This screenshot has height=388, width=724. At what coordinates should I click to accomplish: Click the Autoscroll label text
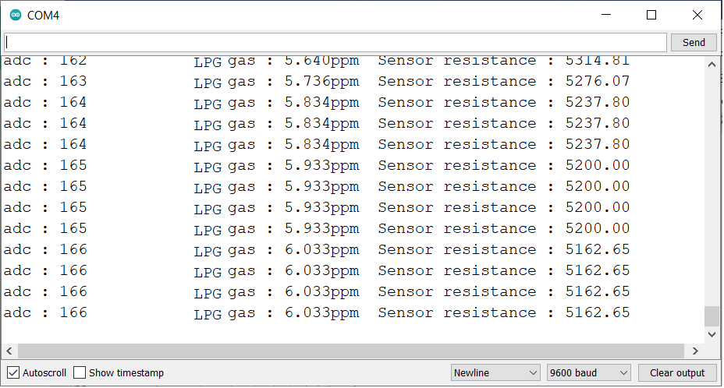[x=44, y=372]
